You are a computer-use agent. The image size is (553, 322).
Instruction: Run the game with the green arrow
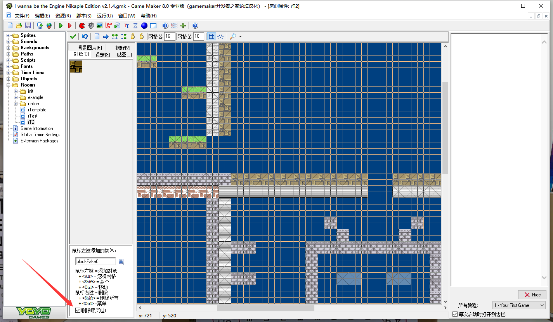61,26
